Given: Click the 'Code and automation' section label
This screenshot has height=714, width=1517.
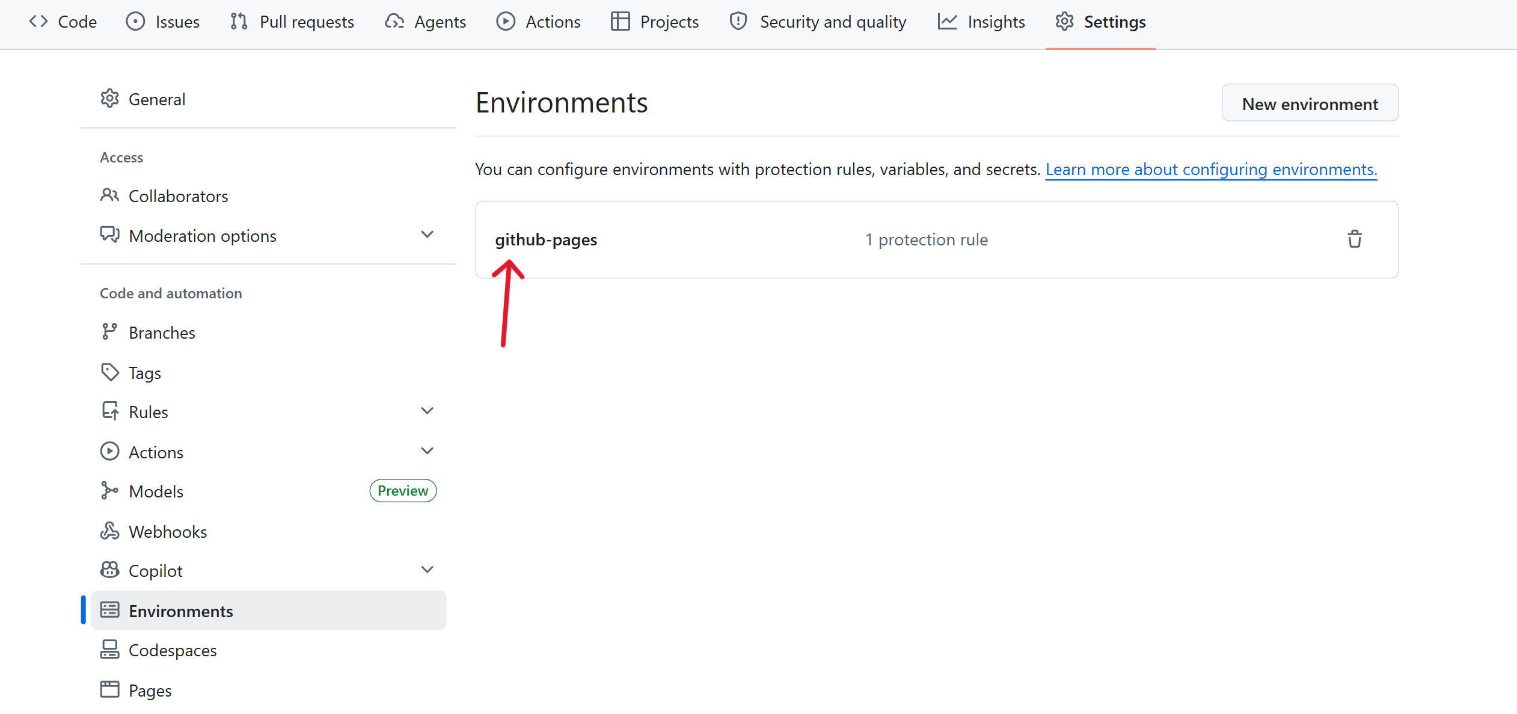Looking at the screenshot, I should coord(171,293).
